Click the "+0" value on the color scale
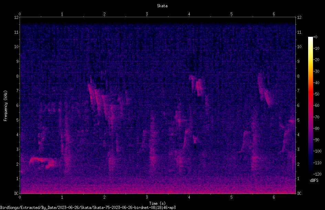Image resolution: width=325 pixels, height=210 pixels. tap(315, 37)
